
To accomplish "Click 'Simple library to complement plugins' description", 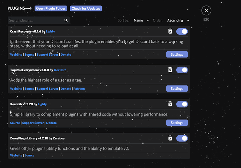I will pos(89,114).
